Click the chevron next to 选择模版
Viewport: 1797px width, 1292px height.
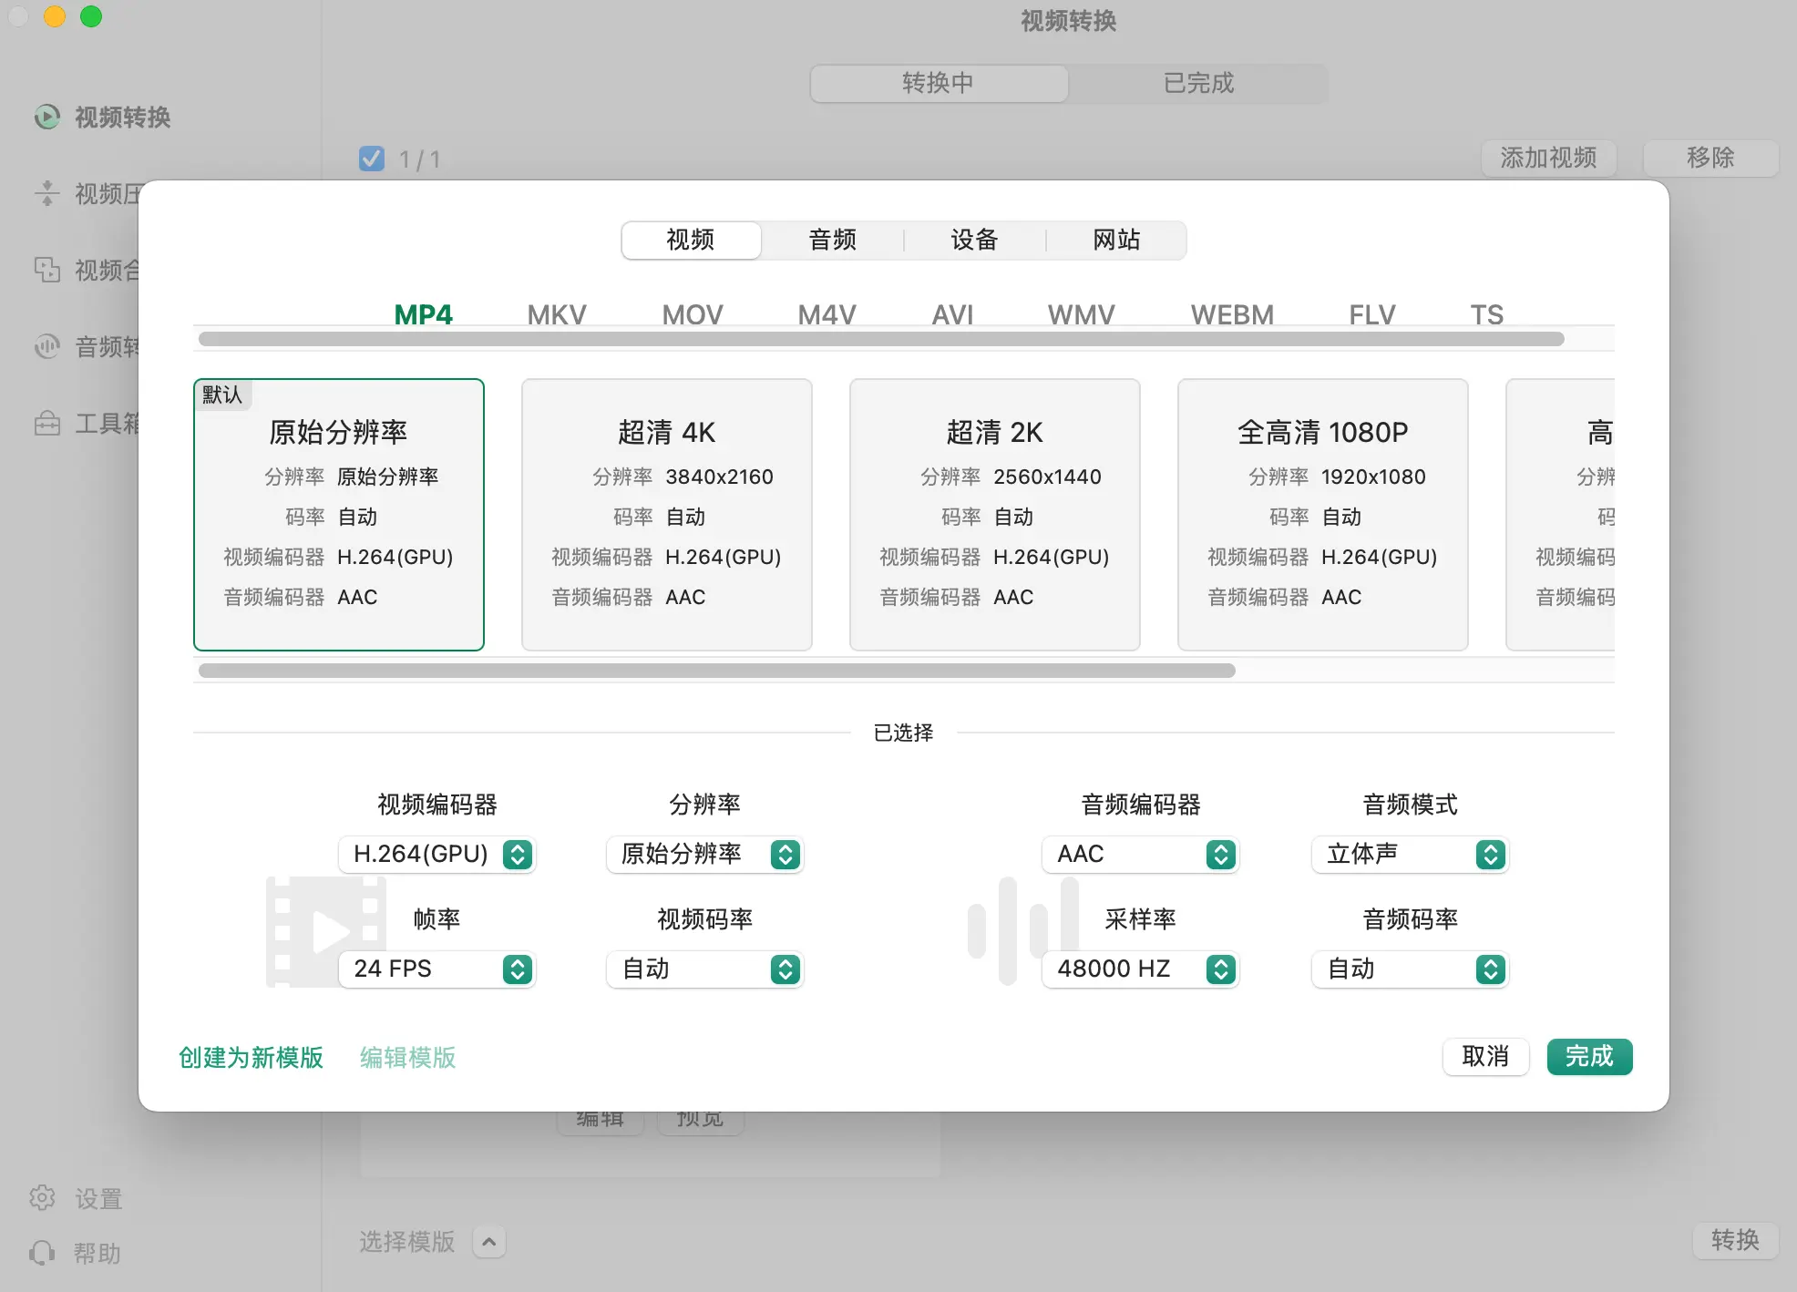point(489,1242)
